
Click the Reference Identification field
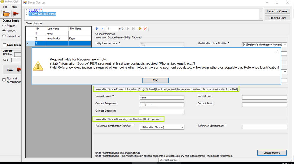tap(264, 127)
